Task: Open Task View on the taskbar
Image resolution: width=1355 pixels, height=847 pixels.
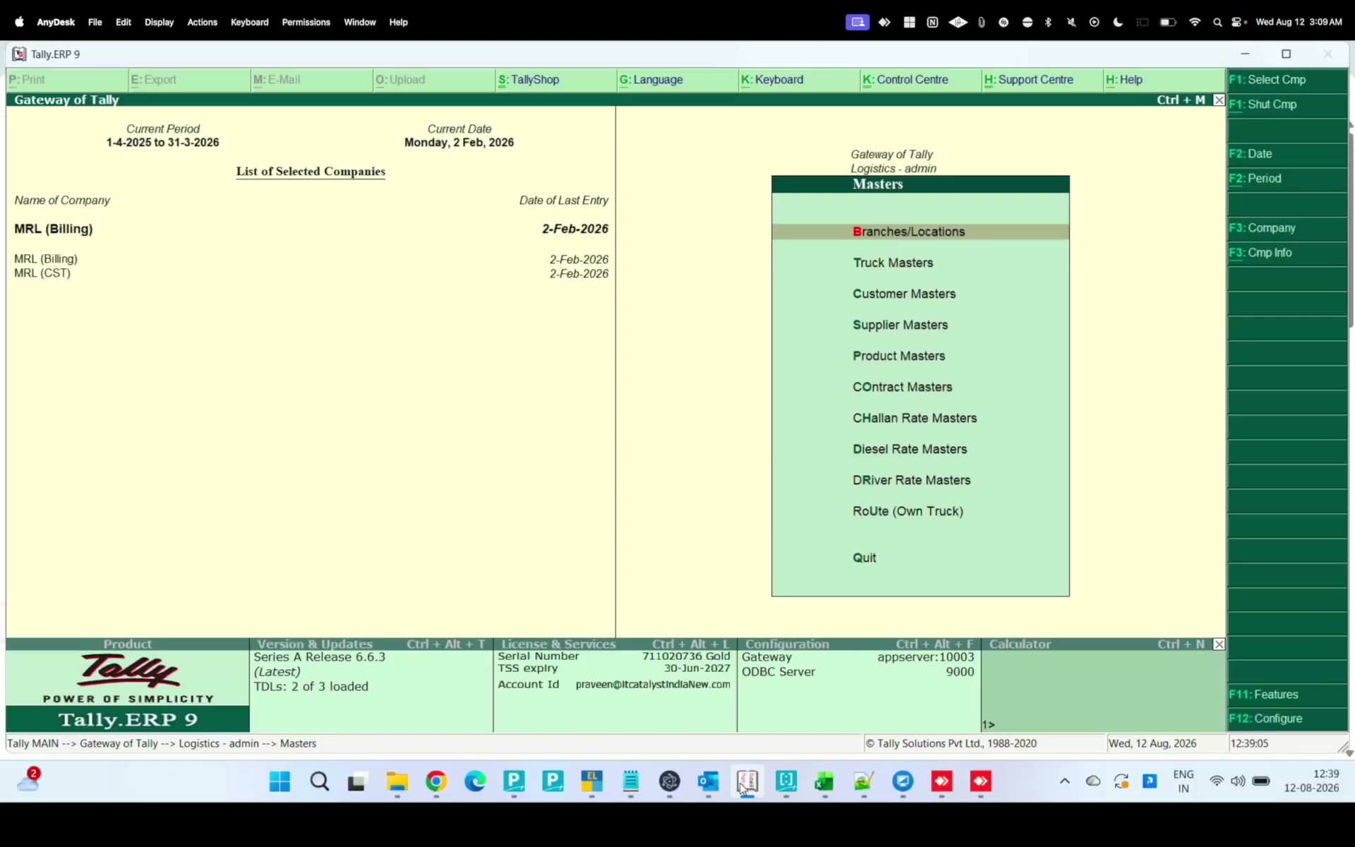Action: click(358, 781)
